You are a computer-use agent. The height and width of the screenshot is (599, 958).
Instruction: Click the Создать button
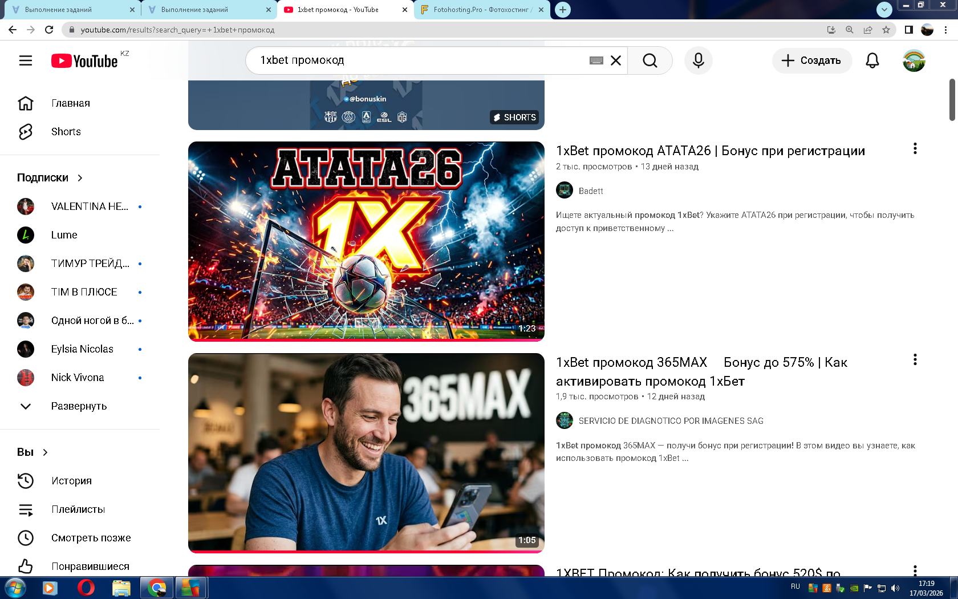812,60
